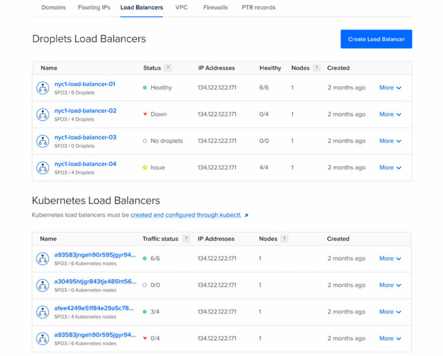Click help icon beside Droplets Nodes column header
This screenshot has height=356, width=443.
pos(317,68)
